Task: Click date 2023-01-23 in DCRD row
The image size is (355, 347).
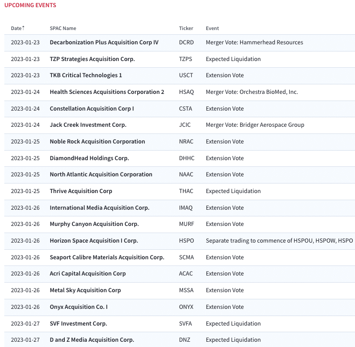Action: point(25,42)
